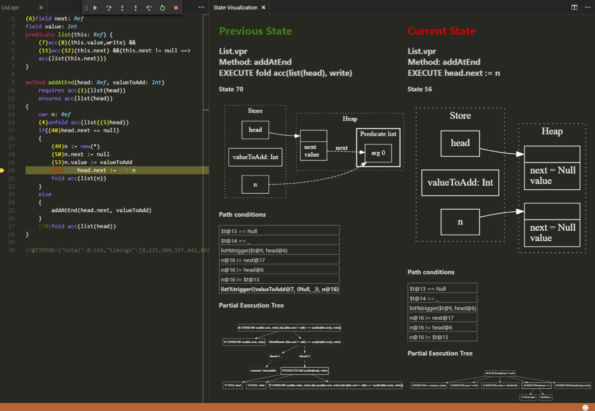
Task: Click '71 EVAL head' tree node
Action: [233, 385]
